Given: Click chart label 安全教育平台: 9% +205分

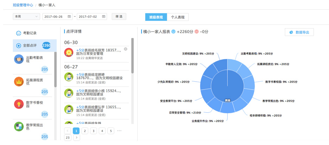Looking at the screenshot, I should tap(176, 101).
